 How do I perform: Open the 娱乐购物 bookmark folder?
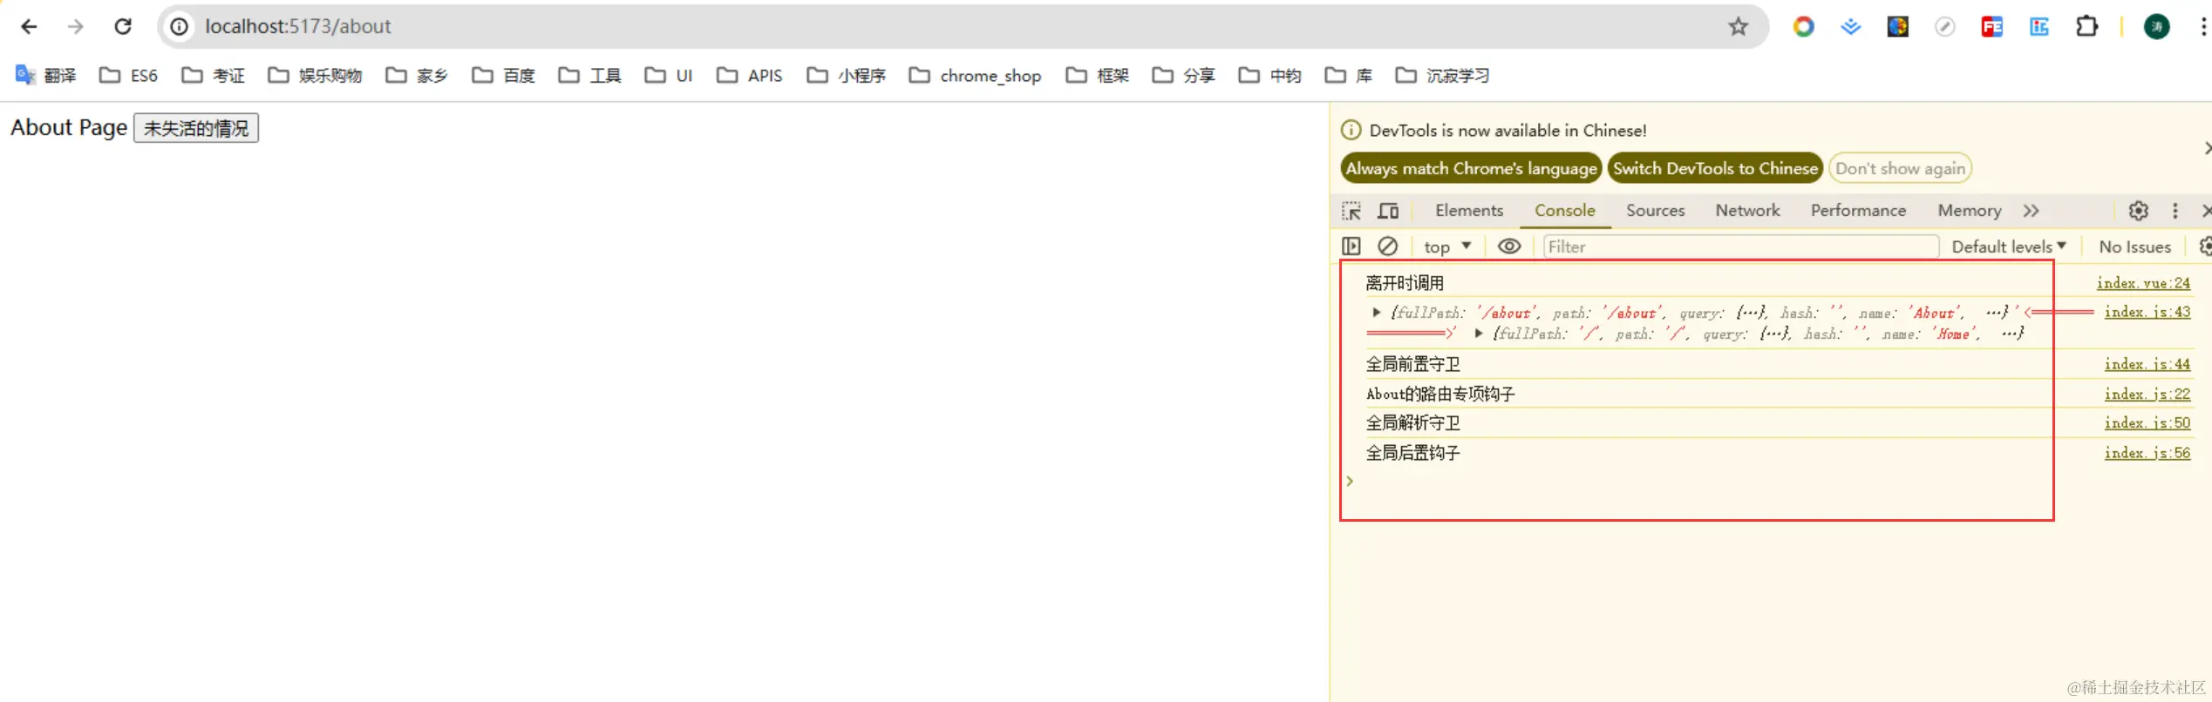[315, 76]
